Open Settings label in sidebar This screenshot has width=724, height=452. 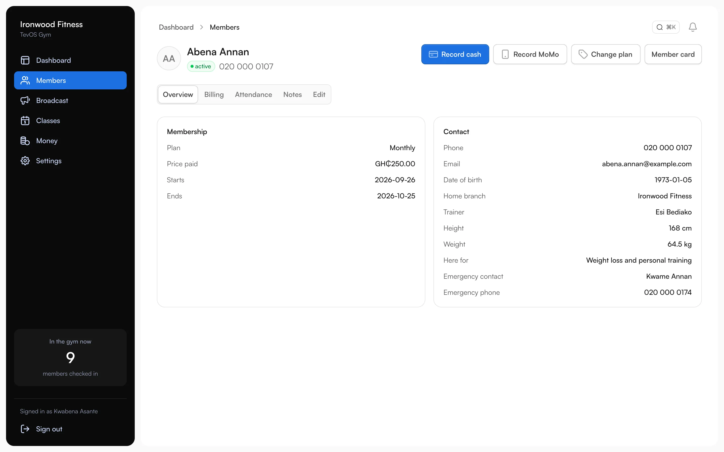tap(49, 161)
